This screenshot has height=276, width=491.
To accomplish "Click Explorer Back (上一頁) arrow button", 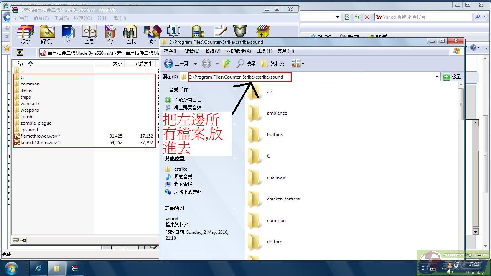I will coord(176,63).
